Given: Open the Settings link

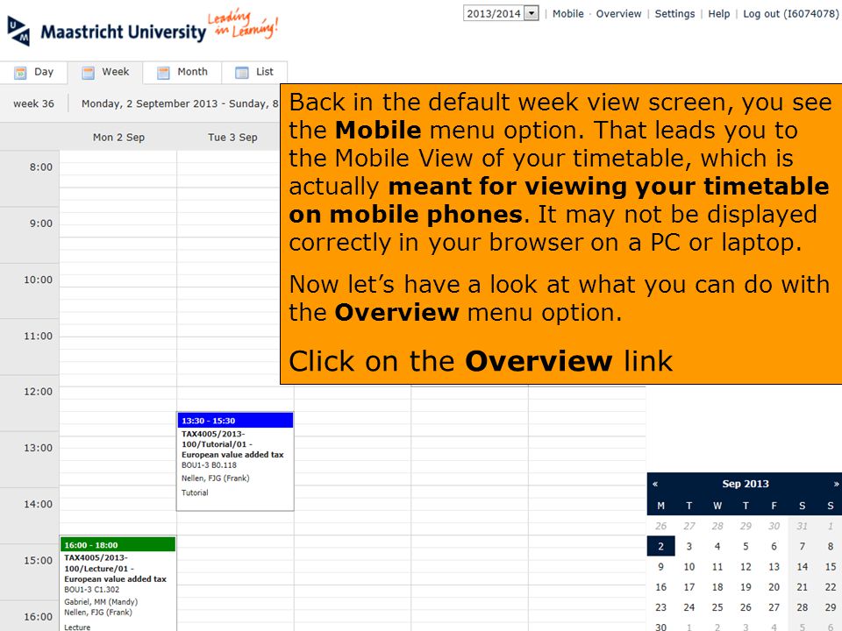Looking at the screenshot, I should tap(674, 14).
